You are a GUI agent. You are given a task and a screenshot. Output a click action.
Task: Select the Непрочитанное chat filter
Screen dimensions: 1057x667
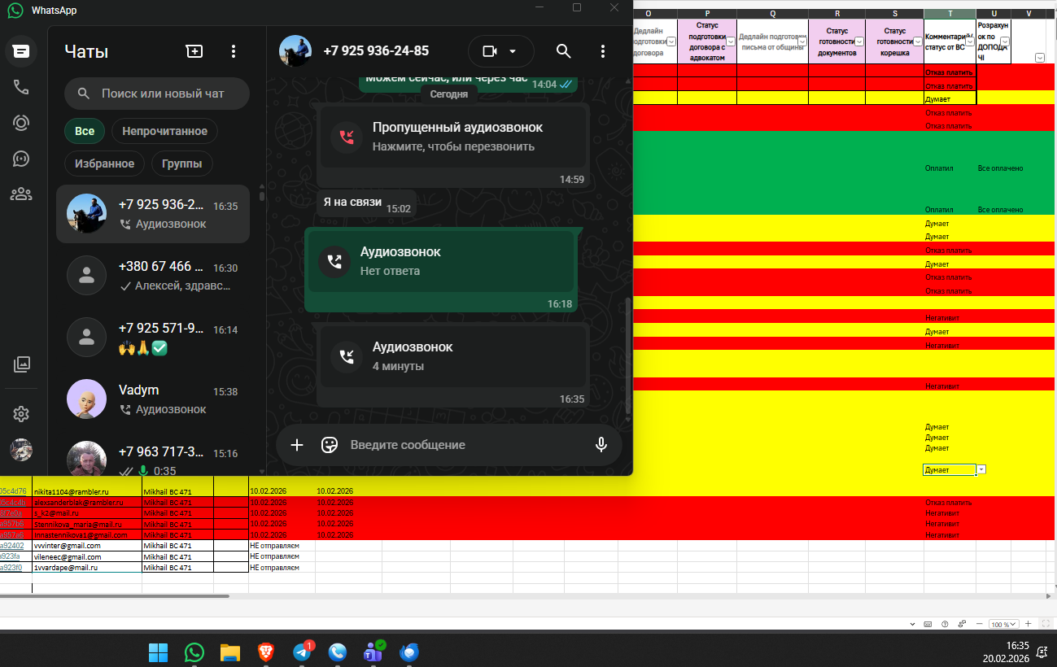pyautogui.click(x=165, y=131)
